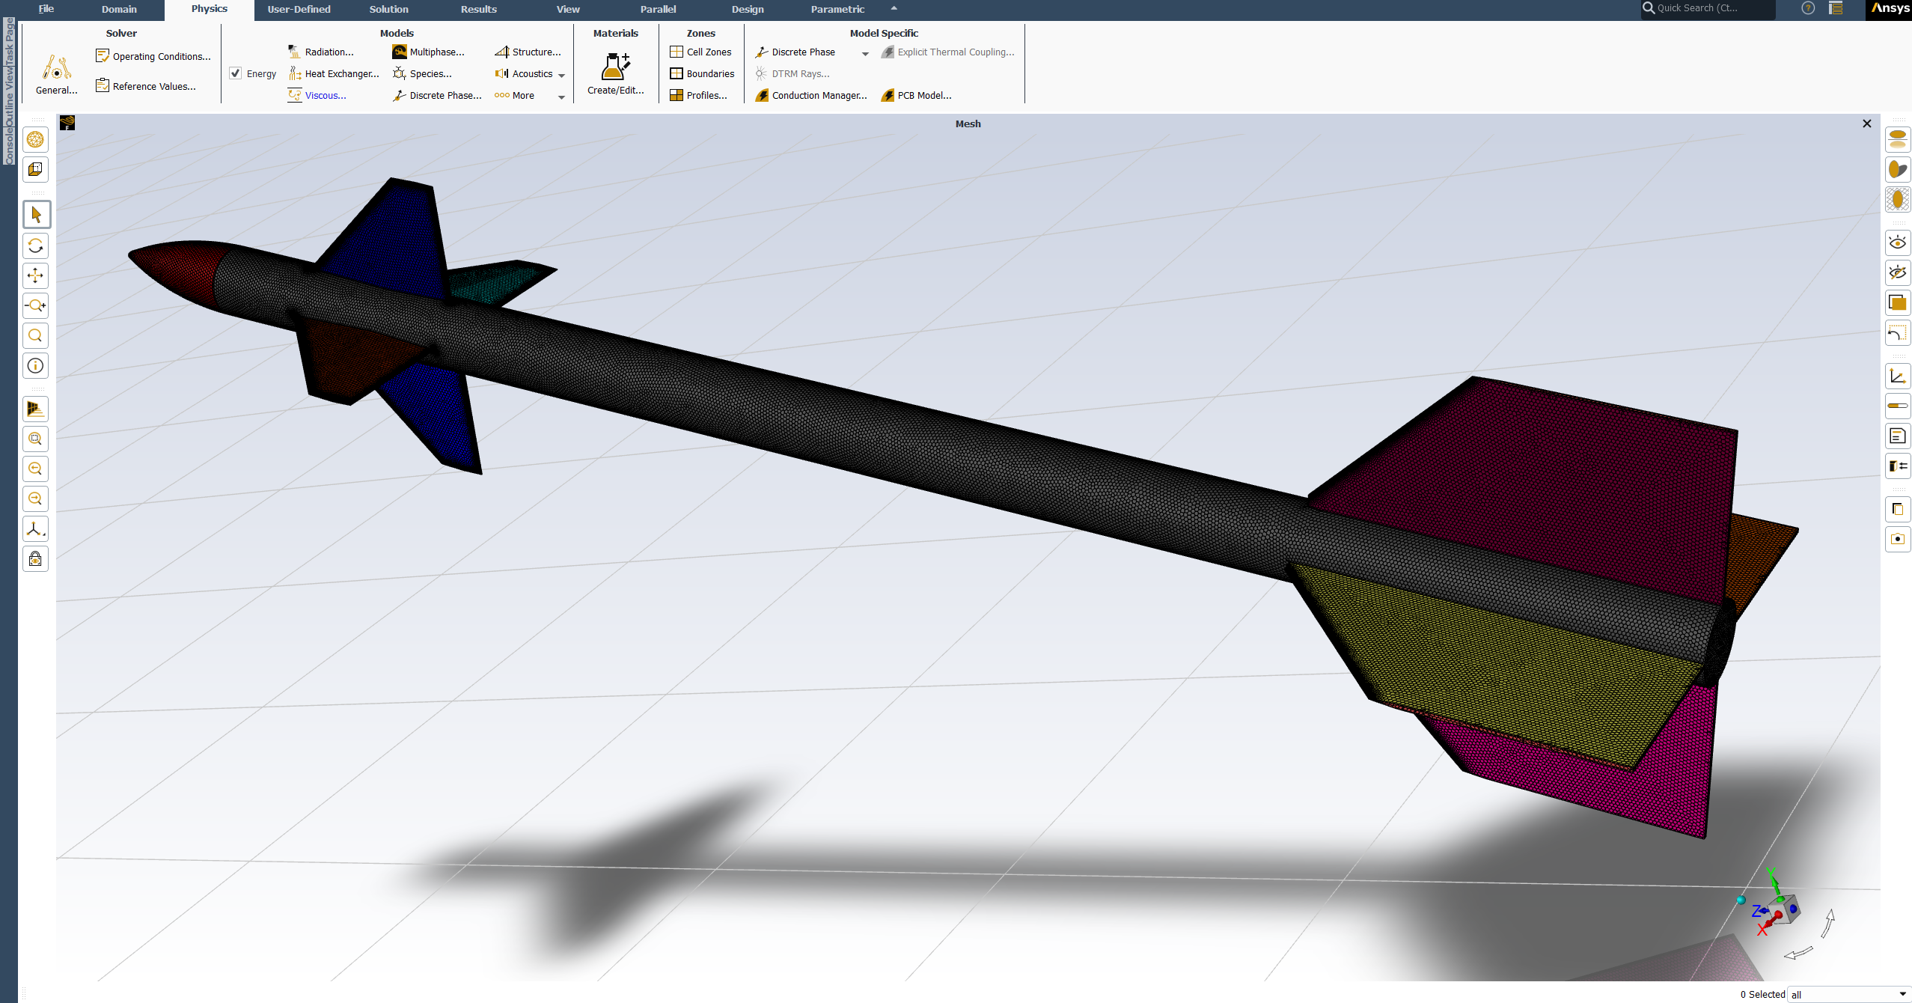1912x1003 pixels.
Task: Click the mesh display sphere icon
Action: point(35,140)
